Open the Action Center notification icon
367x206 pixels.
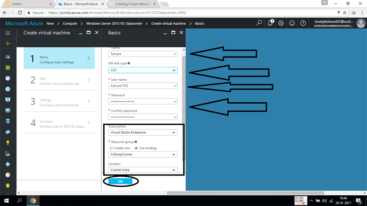(358, 201)
